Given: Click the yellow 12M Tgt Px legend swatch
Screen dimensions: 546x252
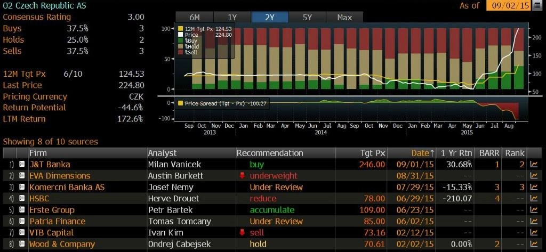Looking at the screenshot, I should (x=180, y=29).
